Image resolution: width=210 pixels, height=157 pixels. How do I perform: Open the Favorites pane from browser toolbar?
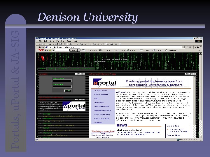tap(85, 44)
